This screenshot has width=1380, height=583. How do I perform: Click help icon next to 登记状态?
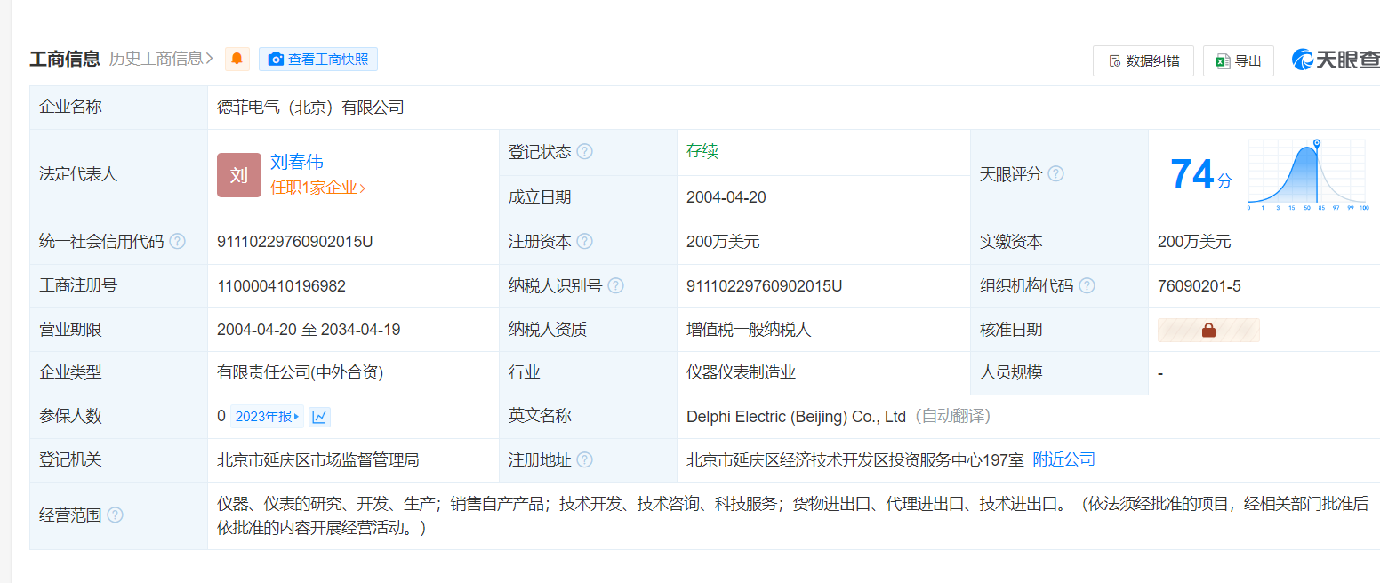click(x=584, y=152)
